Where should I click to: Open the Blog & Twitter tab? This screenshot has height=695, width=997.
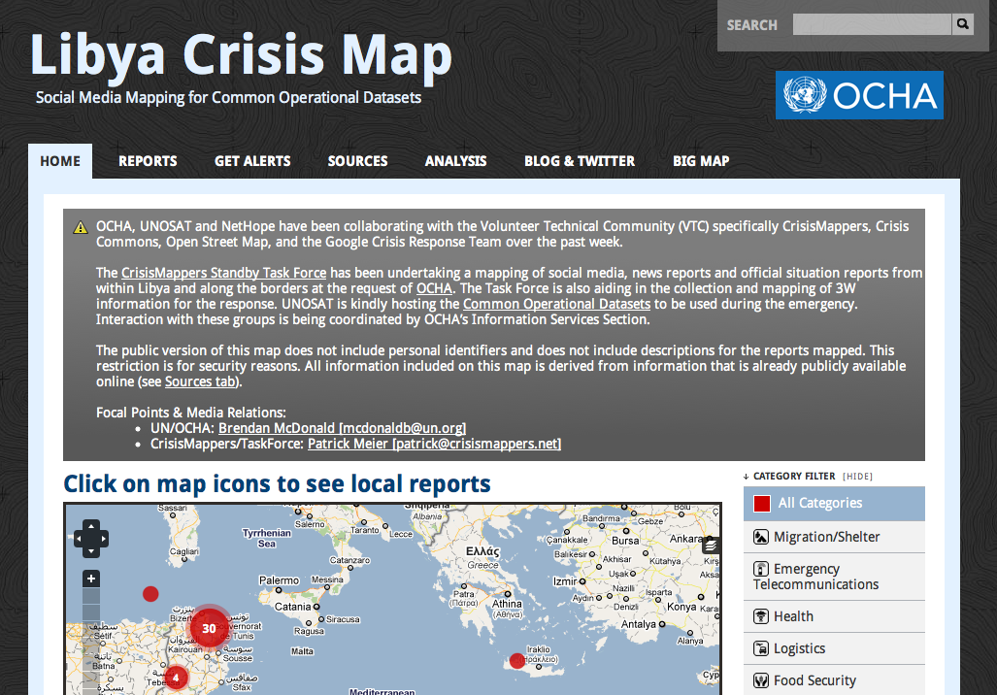point(580,161)
